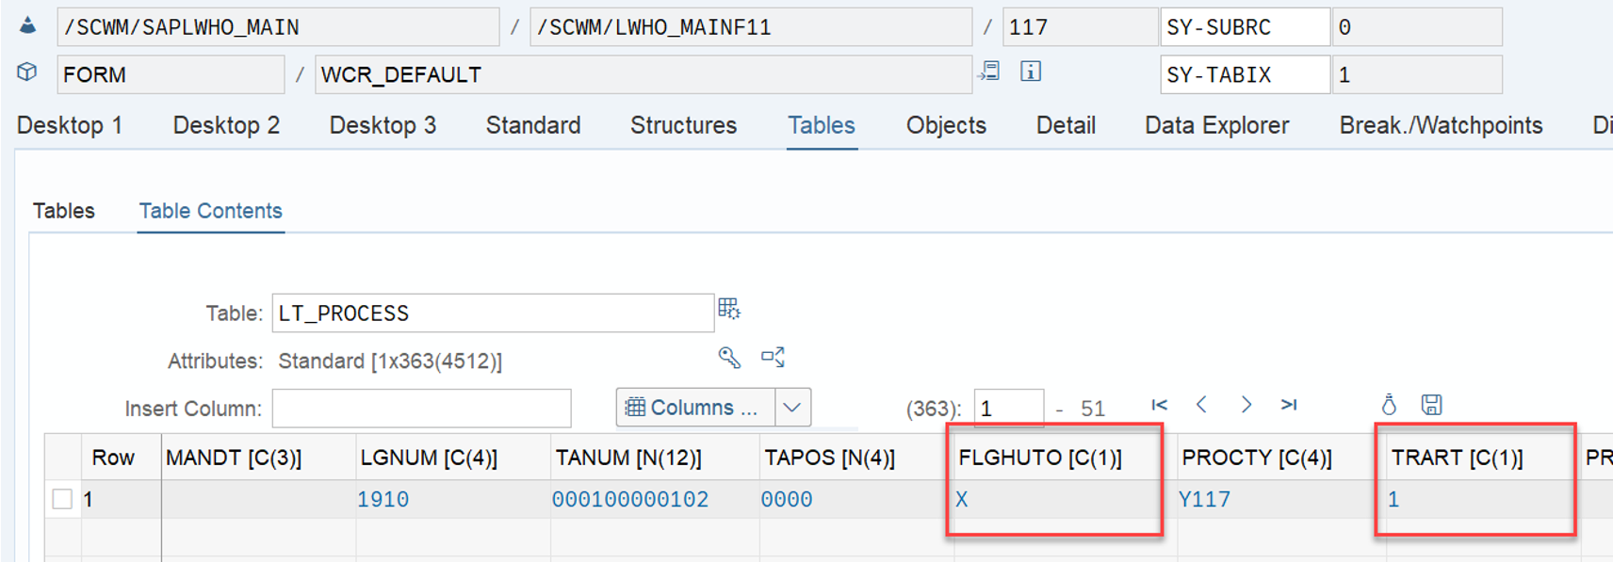
Task: Click the line number field 117
Action: (1081, 27)
